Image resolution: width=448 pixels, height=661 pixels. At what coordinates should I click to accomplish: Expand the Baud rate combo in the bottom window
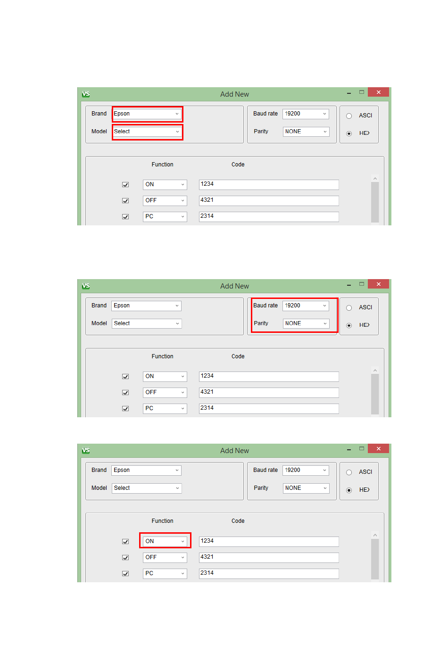306,470
